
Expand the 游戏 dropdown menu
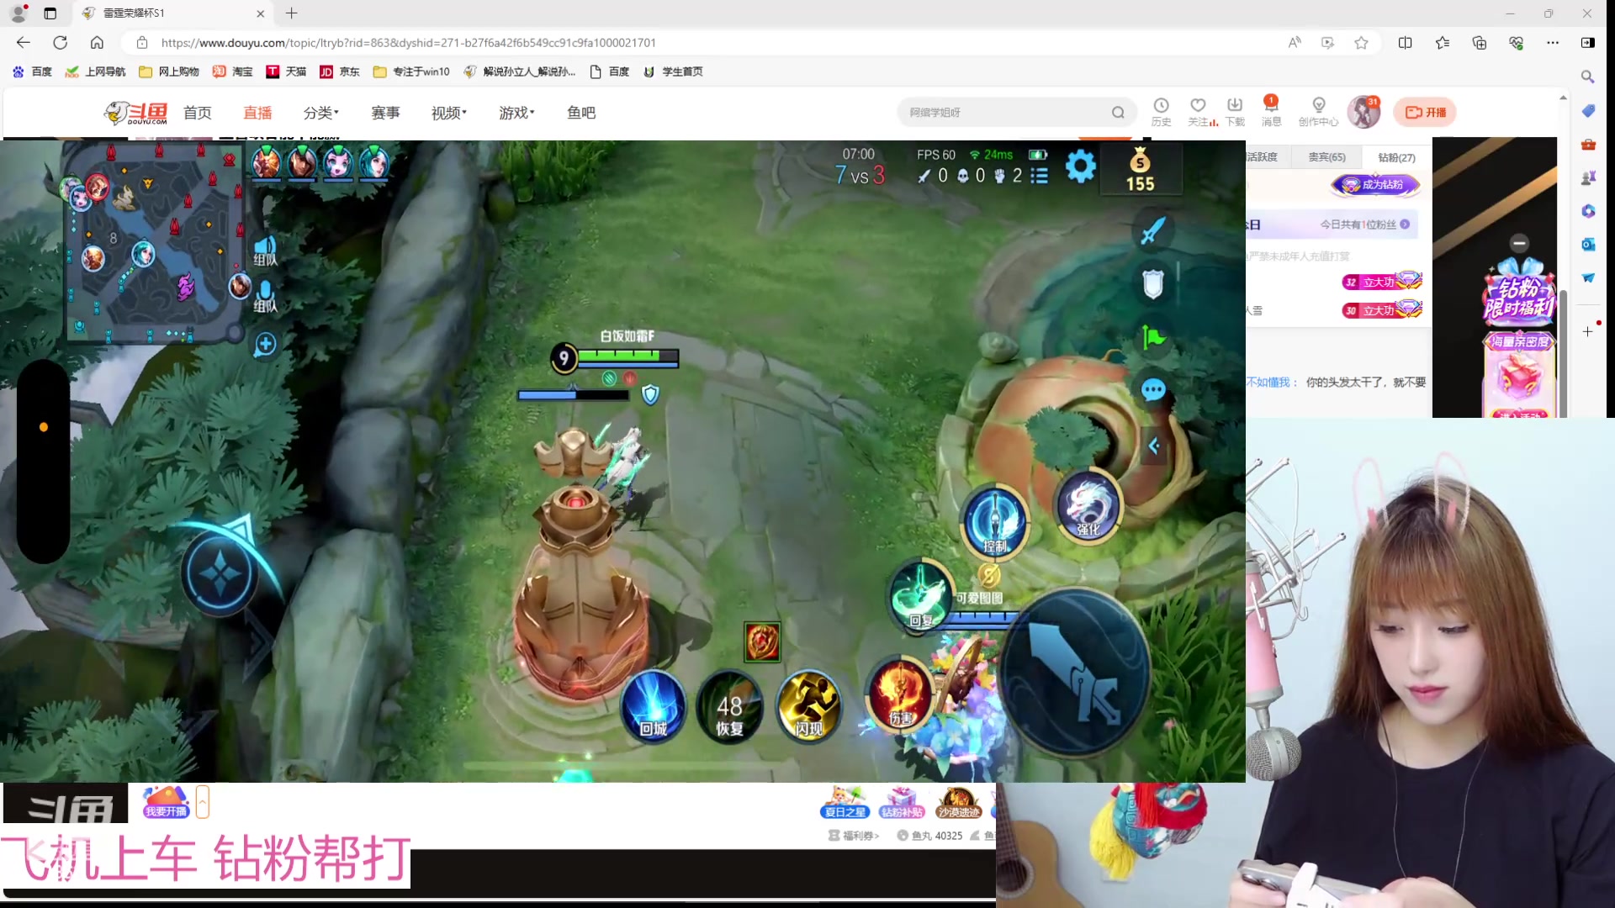(516, 113)
